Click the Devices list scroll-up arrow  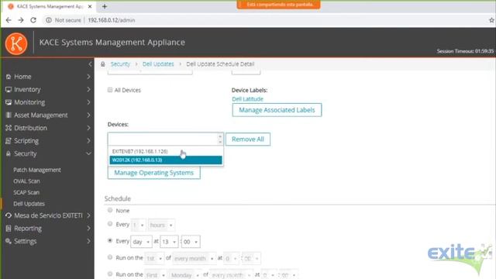click(220, 136)
